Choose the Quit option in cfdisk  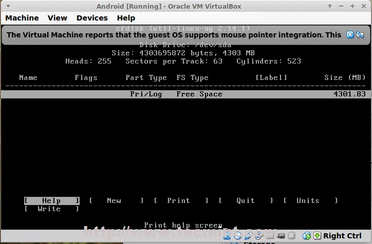coord(246,200)
